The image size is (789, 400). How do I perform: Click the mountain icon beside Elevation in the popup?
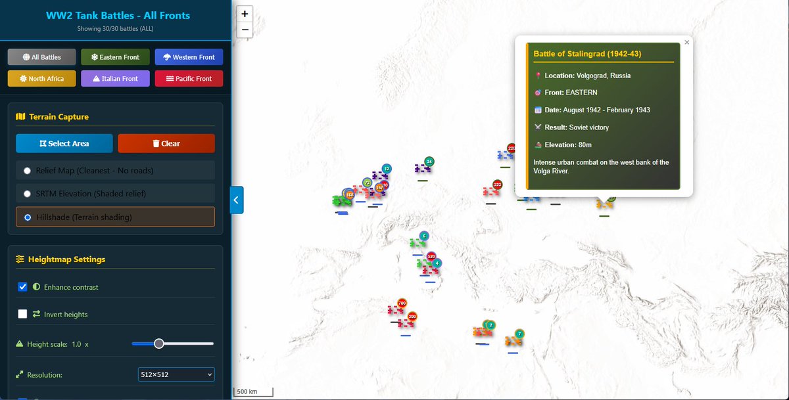(538, 144)
